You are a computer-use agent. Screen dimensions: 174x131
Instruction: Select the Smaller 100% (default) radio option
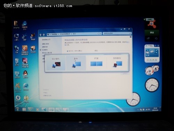click(x=68, y=51)
